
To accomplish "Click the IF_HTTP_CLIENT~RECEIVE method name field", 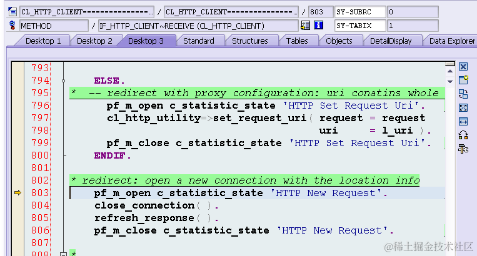I will tap(198, 26).
